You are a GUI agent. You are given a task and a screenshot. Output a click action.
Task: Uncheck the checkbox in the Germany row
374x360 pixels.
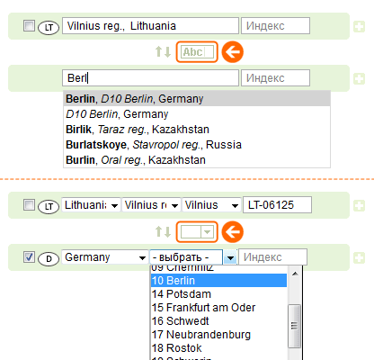click(x=29, y=257)
